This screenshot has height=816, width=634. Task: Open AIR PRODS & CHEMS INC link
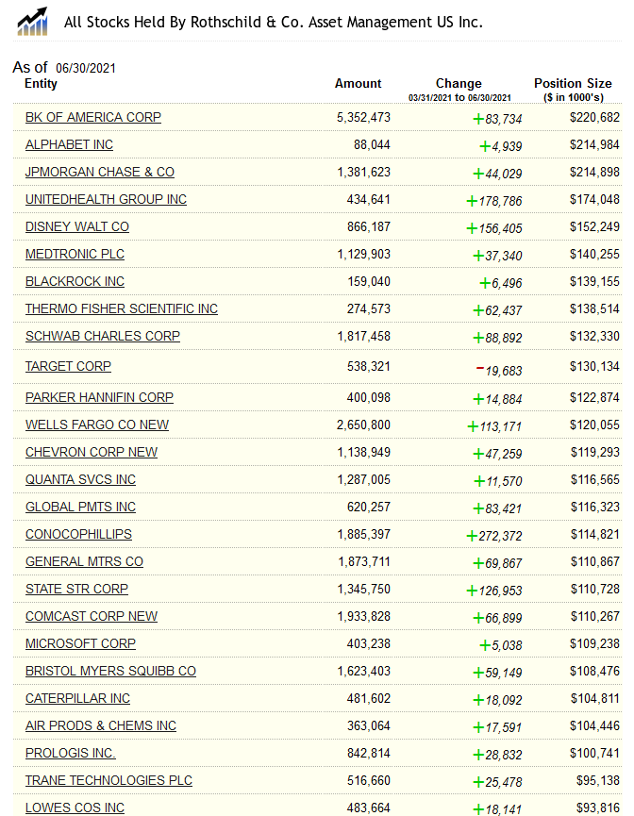click(x=101, y=725)
